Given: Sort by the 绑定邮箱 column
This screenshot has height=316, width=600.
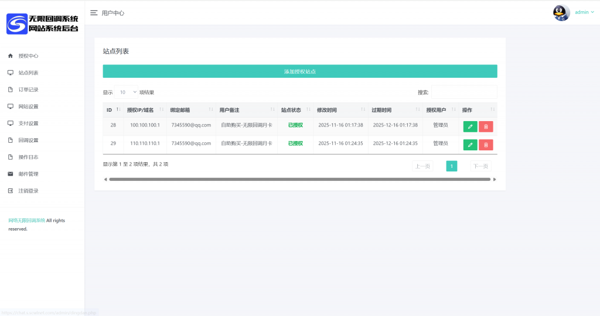Looking at the screenshot, I should (x=192, y=110).
